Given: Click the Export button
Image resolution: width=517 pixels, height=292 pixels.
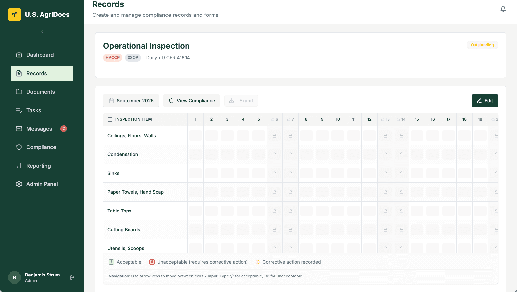Looking at the screenshot, I should 241,101.
